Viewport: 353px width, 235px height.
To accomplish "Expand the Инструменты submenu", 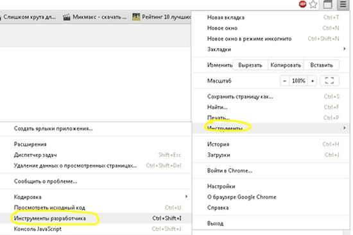I will [271, 128].
